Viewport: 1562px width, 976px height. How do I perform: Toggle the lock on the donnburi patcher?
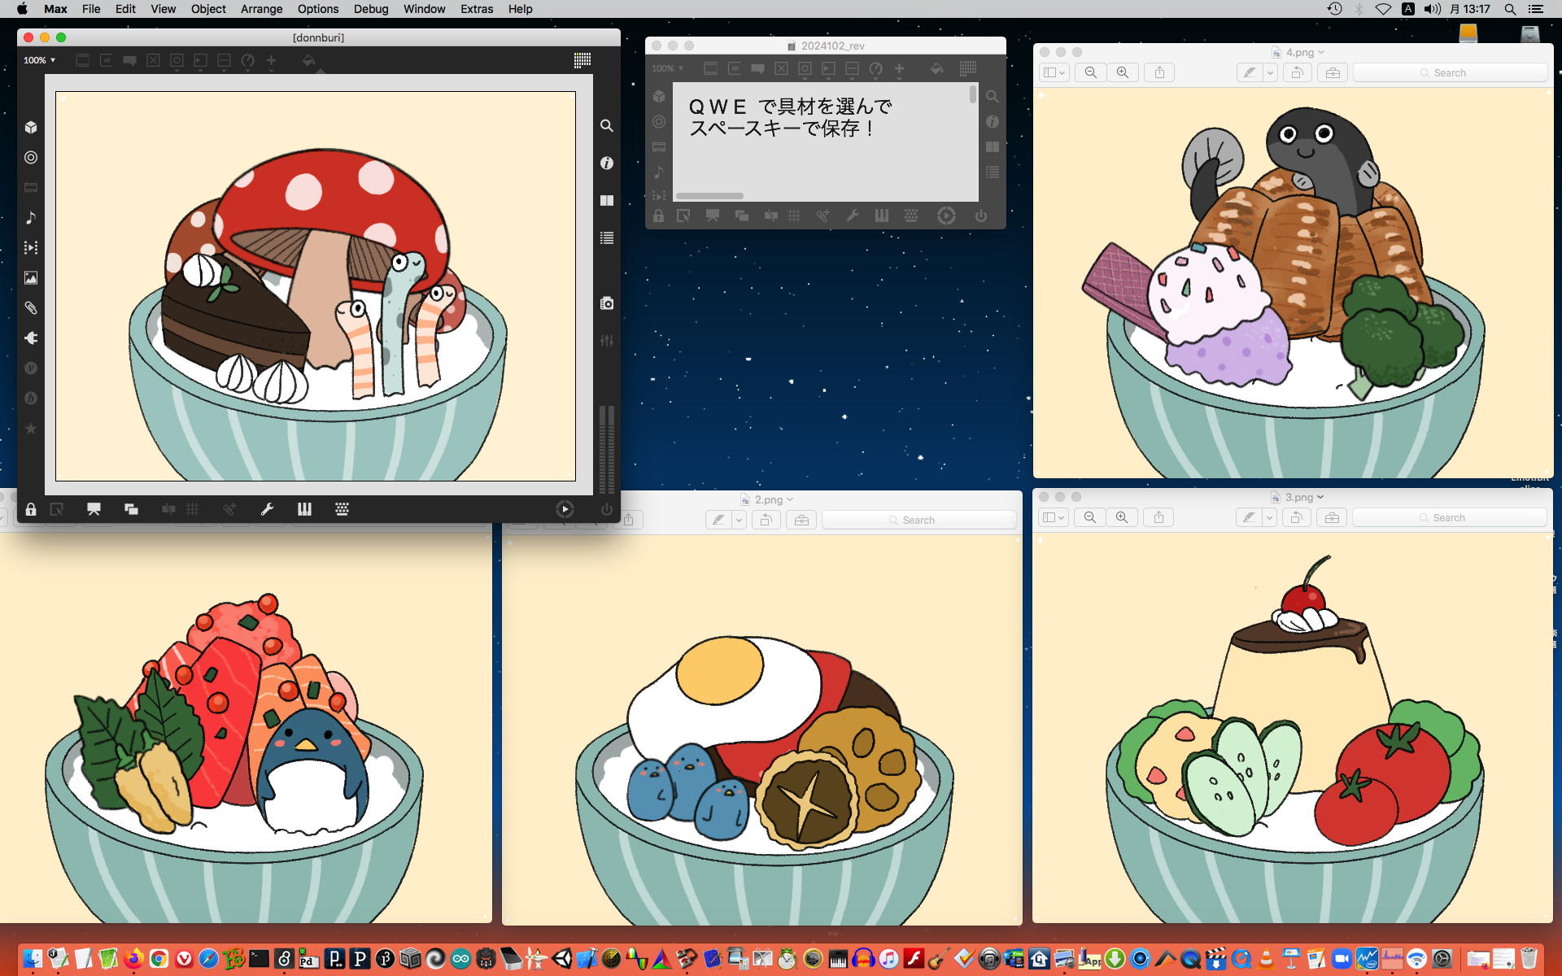(x=31, y=509)
